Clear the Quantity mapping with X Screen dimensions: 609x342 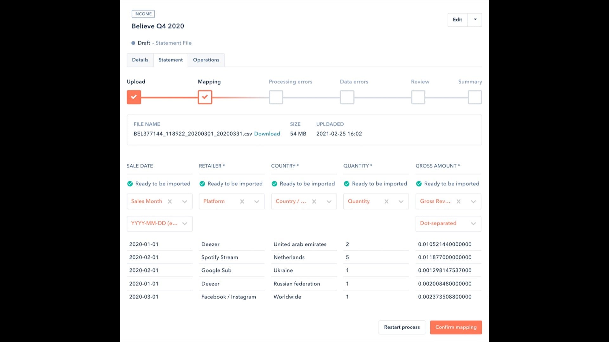point(386,201)
